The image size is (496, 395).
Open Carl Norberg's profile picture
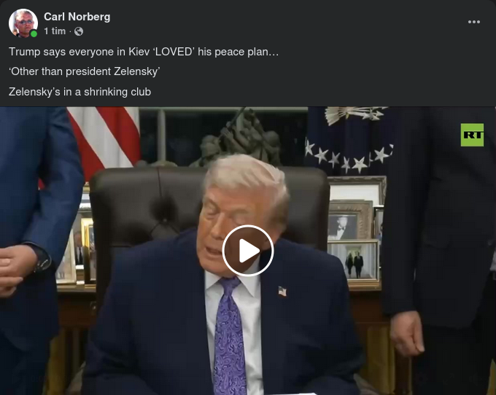[23, 23]
